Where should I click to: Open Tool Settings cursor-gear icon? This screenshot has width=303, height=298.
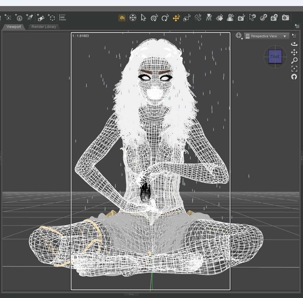pos(253,17)
